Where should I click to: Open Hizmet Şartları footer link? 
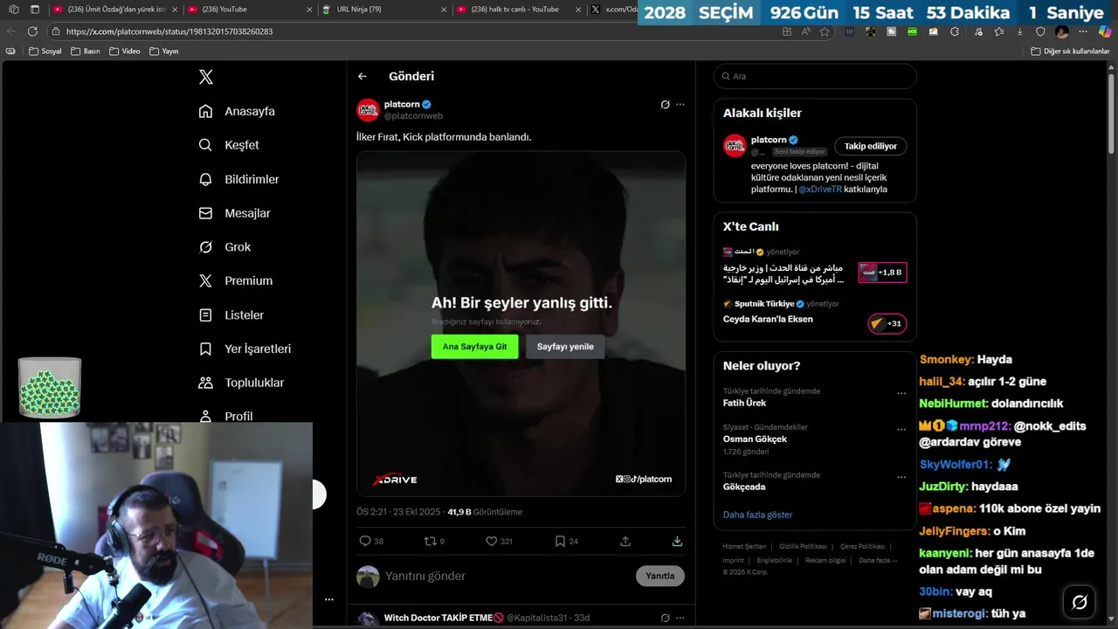[744, 546]
